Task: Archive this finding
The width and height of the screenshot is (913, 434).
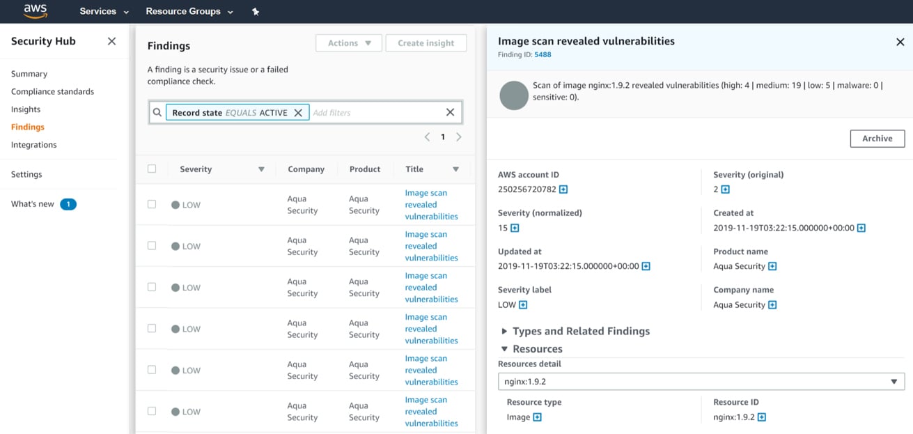Action: click(x=877, y=139)
